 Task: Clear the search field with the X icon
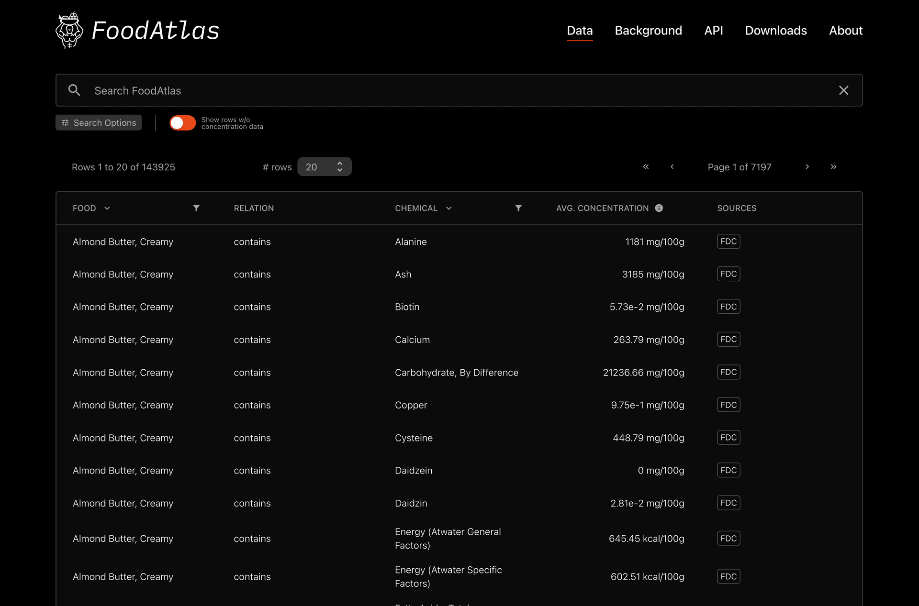843,90
